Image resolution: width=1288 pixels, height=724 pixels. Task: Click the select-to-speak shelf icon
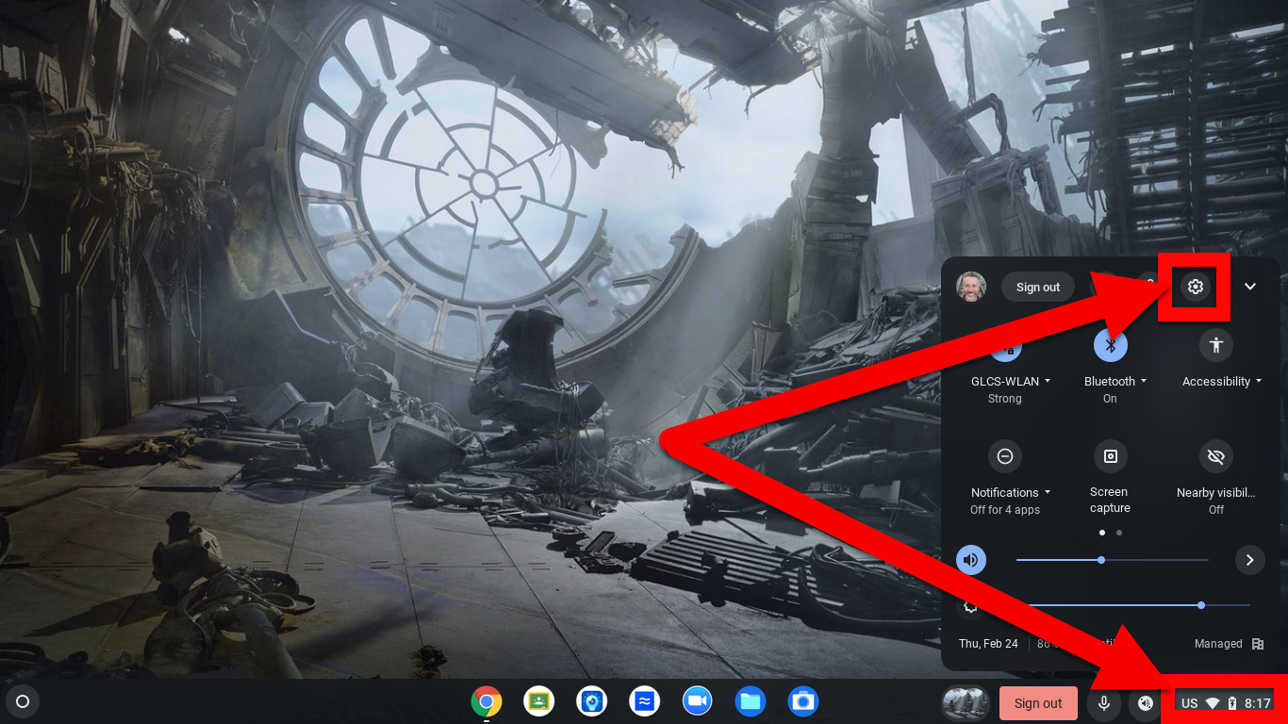(x=1145, y=703)
